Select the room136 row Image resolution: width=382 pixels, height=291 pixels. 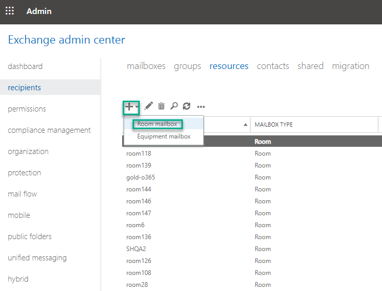tap(252, 237)
